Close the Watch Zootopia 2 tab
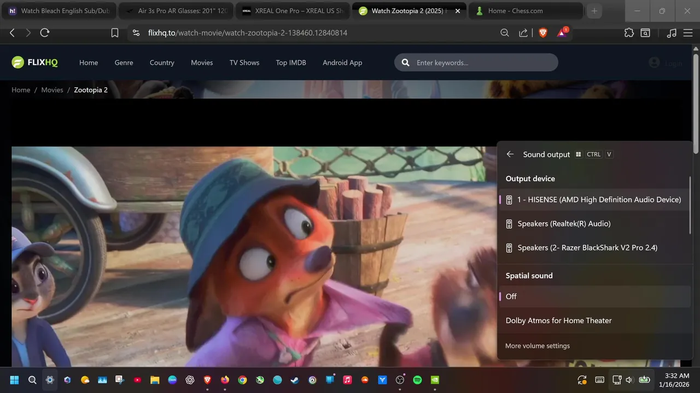Viewport: 700px width, 393px height. tap(458, 11)
